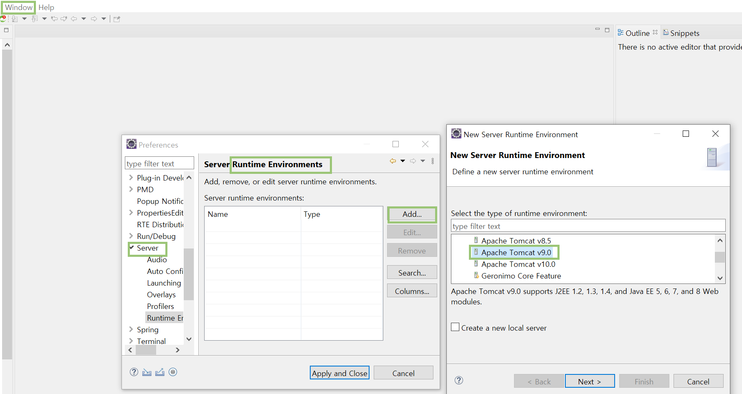Open Preferences back history dropdown
The width and height of the screenshot is (742, 394).
point(403,161)
